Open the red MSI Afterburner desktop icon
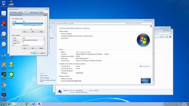 [4, 97]
